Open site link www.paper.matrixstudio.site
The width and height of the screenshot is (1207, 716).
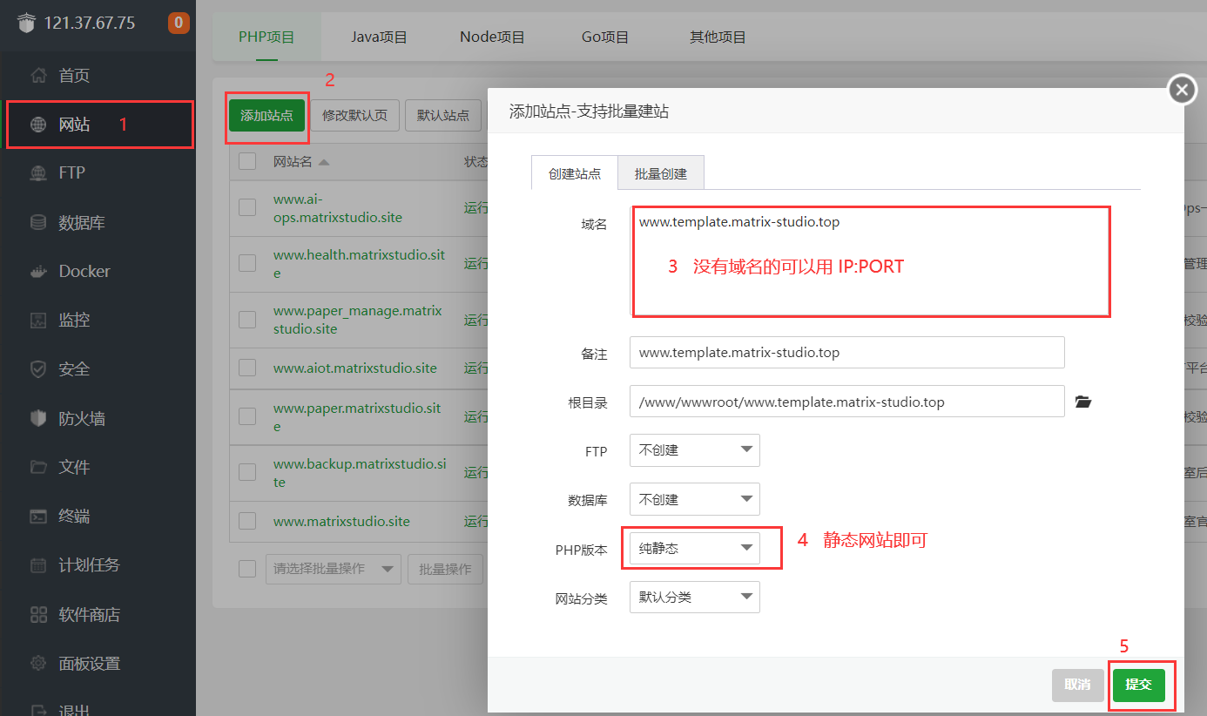click(x=357, y=417)
